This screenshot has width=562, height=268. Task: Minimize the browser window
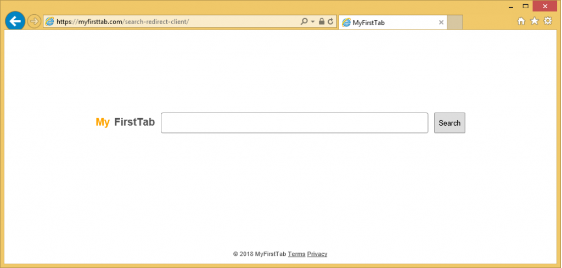point(511,7)
